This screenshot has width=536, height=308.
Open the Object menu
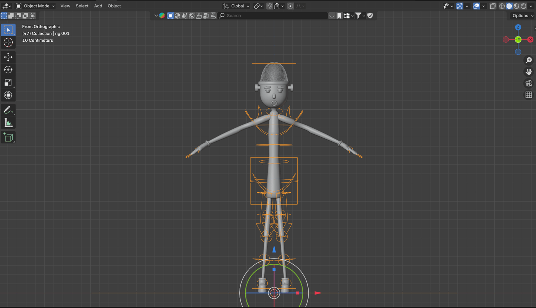coord(114,6)
